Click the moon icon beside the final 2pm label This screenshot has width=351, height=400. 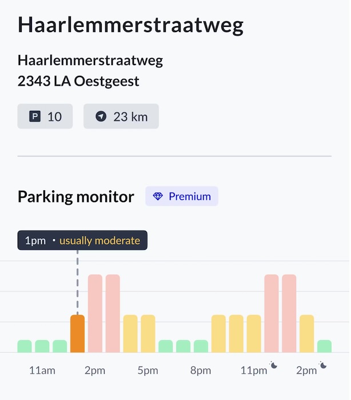(323, 365)
